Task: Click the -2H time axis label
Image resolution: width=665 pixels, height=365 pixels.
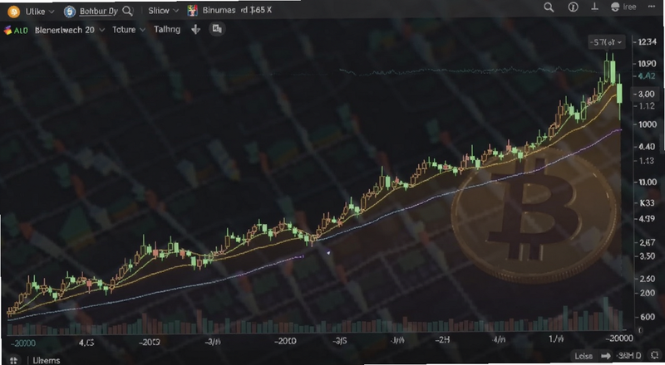Action: tap(443, 339)
